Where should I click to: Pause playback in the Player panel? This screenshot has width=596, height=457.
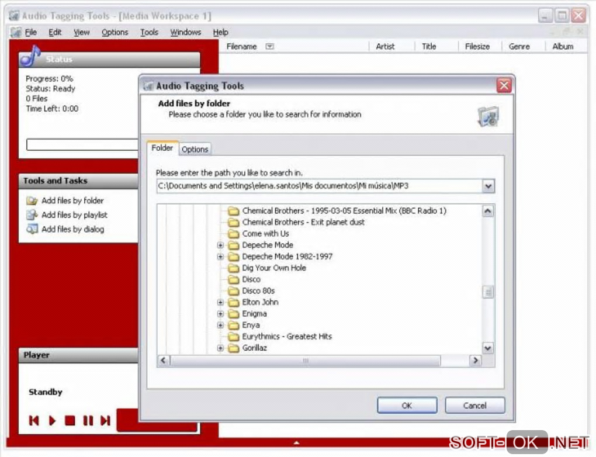(x=88, y=421)
